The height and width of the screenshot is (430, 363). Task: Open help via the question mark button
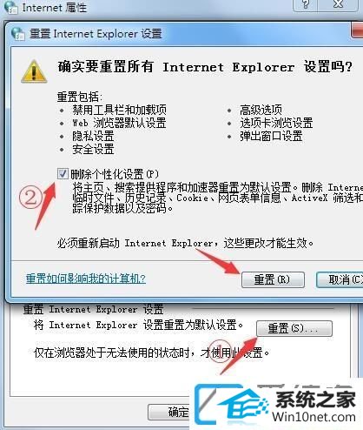(x=305, y=5)
